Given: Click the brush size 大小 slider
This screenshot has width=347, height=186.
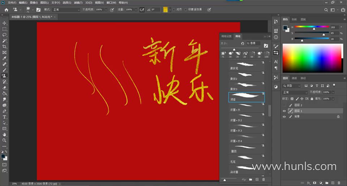Looking at the screenshot, I should click(240, 48).
